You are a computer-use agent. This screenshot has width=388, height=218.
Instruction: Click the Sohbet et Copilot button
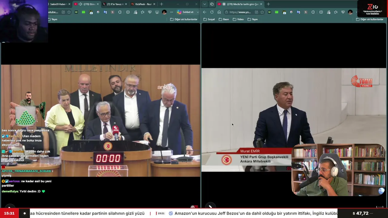click(x=186, y=12)
